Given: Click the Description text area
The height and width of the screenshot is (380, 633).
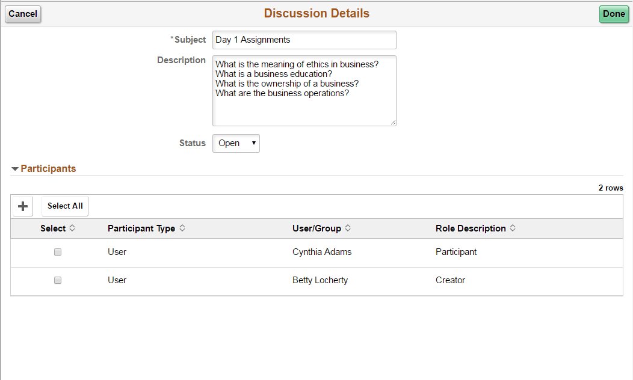Looking at the screenshot, I should point(304,90).
